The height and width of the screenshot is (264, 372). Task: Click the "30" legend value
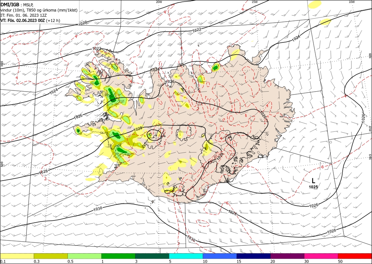click(307, 261)
